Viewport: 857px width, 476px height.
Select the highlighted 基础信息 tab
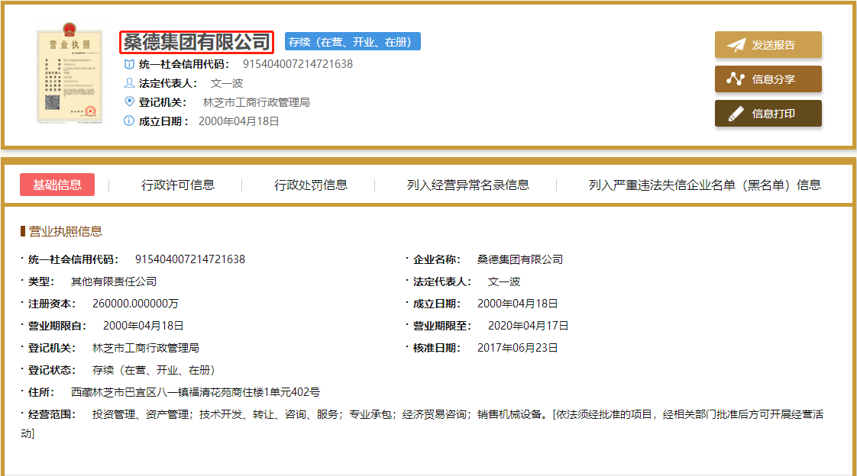pos(57,184)
